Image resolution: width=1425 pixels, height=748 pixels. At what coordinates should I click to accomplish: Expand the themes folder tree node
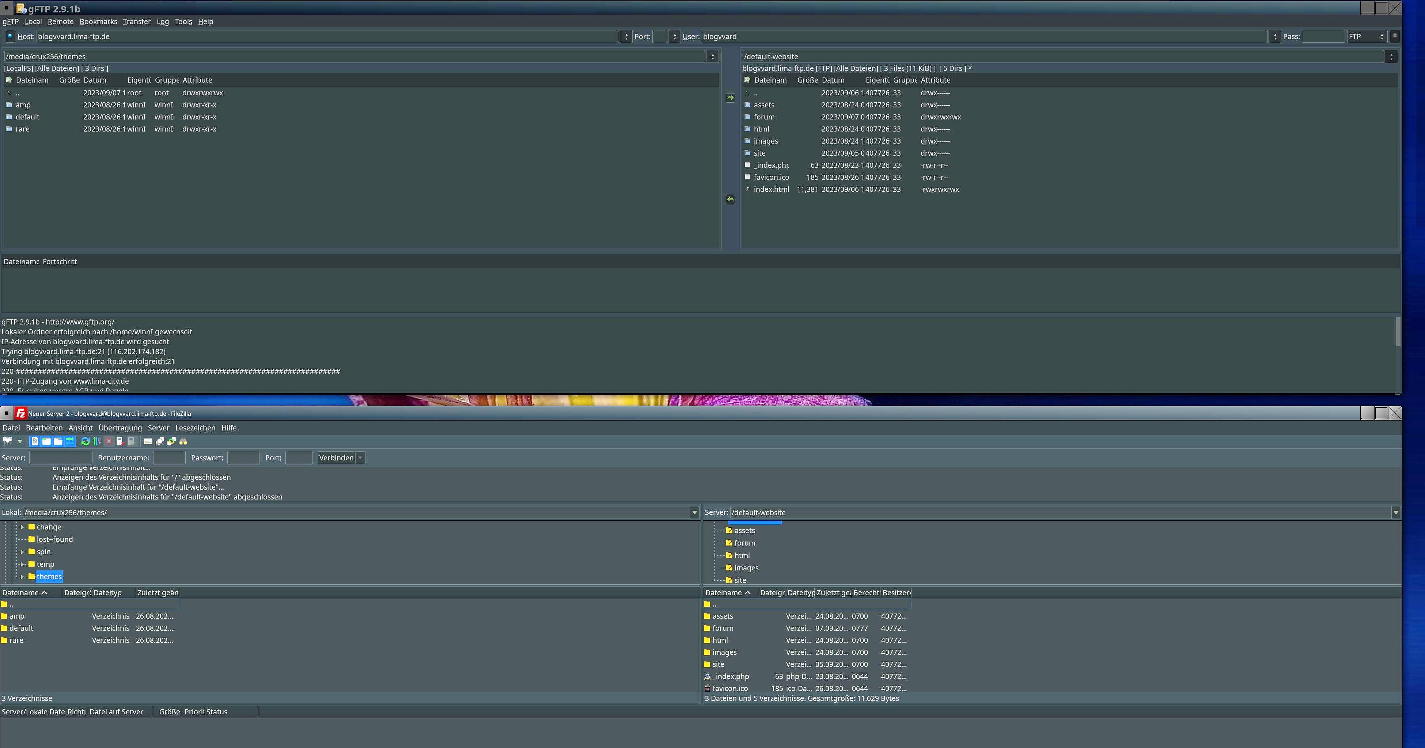(x=22, y=577)
